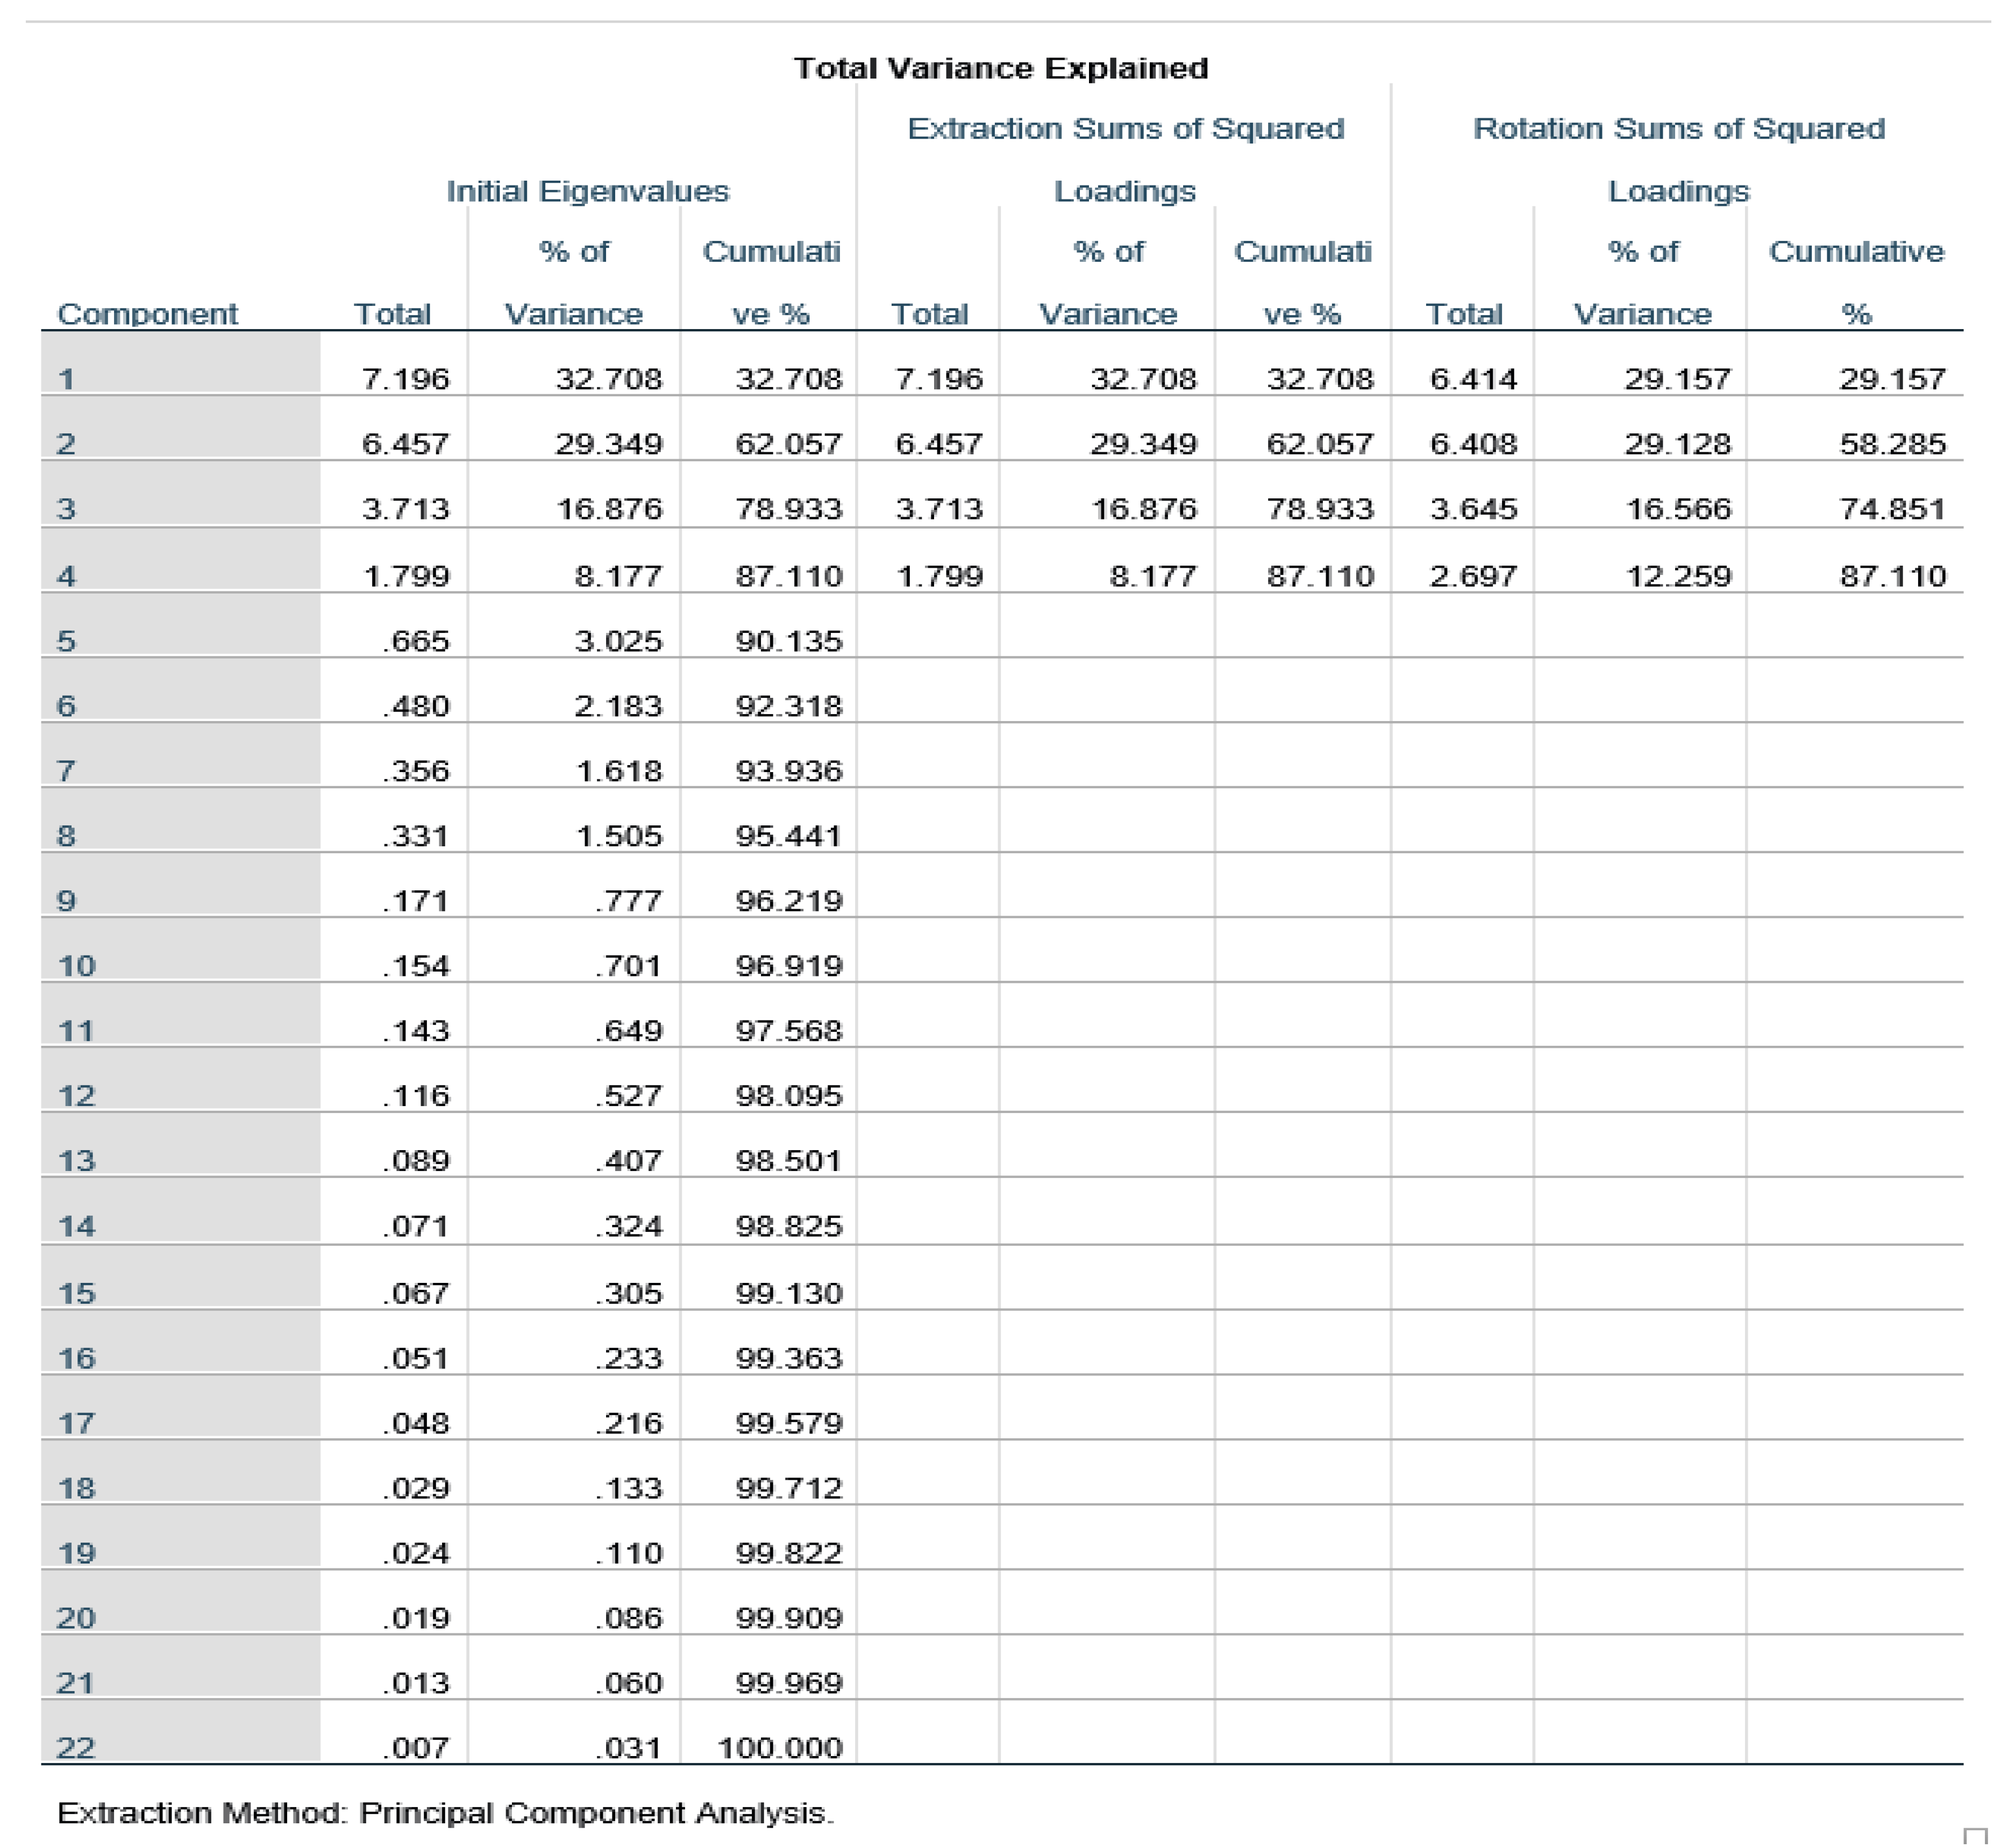Viewport: 2001px width, 1848px height.
Task: Click eigenvalue .665 for component 5
Action: pos(416,641)
